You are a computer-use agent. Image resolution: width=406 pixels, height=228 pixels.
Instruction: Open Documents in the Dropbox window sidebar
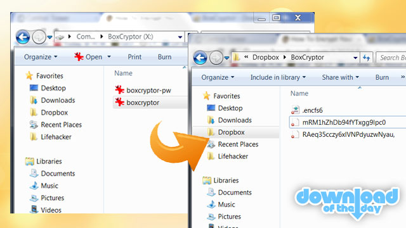pos(235,193)
